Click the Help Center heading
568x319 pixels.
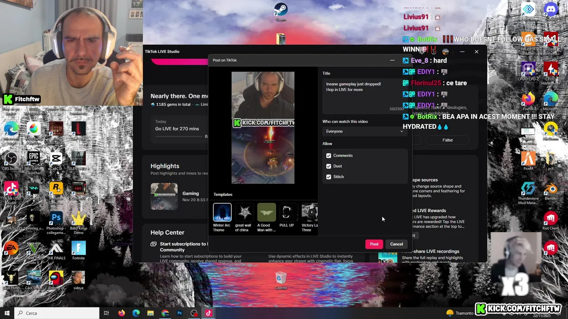(167, 233)
